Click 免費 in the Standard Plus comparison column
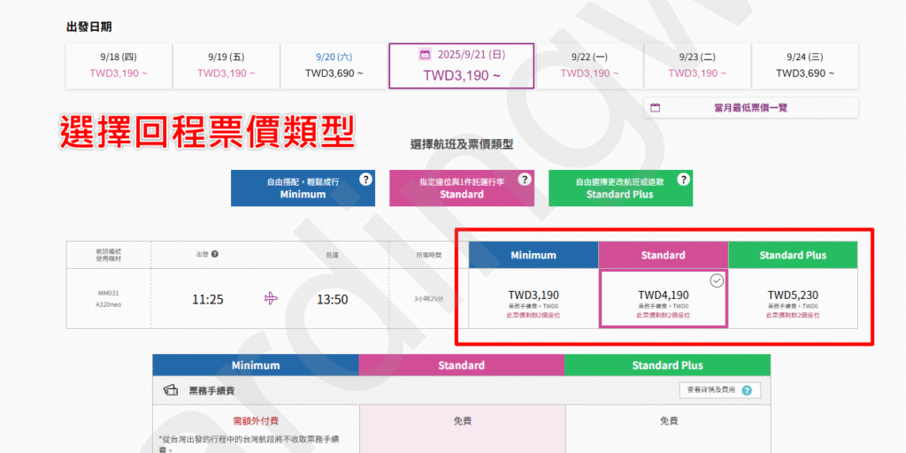Viewport: 906px width, 453px height. tap(669, 421)
